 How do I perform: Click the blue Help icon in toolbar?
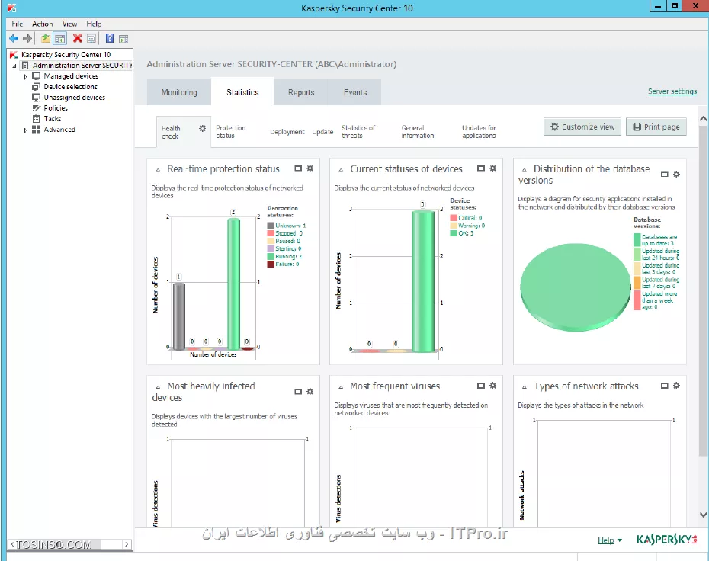tap(110, 38)
